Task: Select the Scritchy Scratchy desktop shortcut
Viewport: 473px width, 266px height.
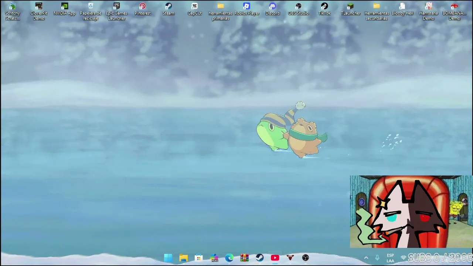Action: [x=13, y=11]
